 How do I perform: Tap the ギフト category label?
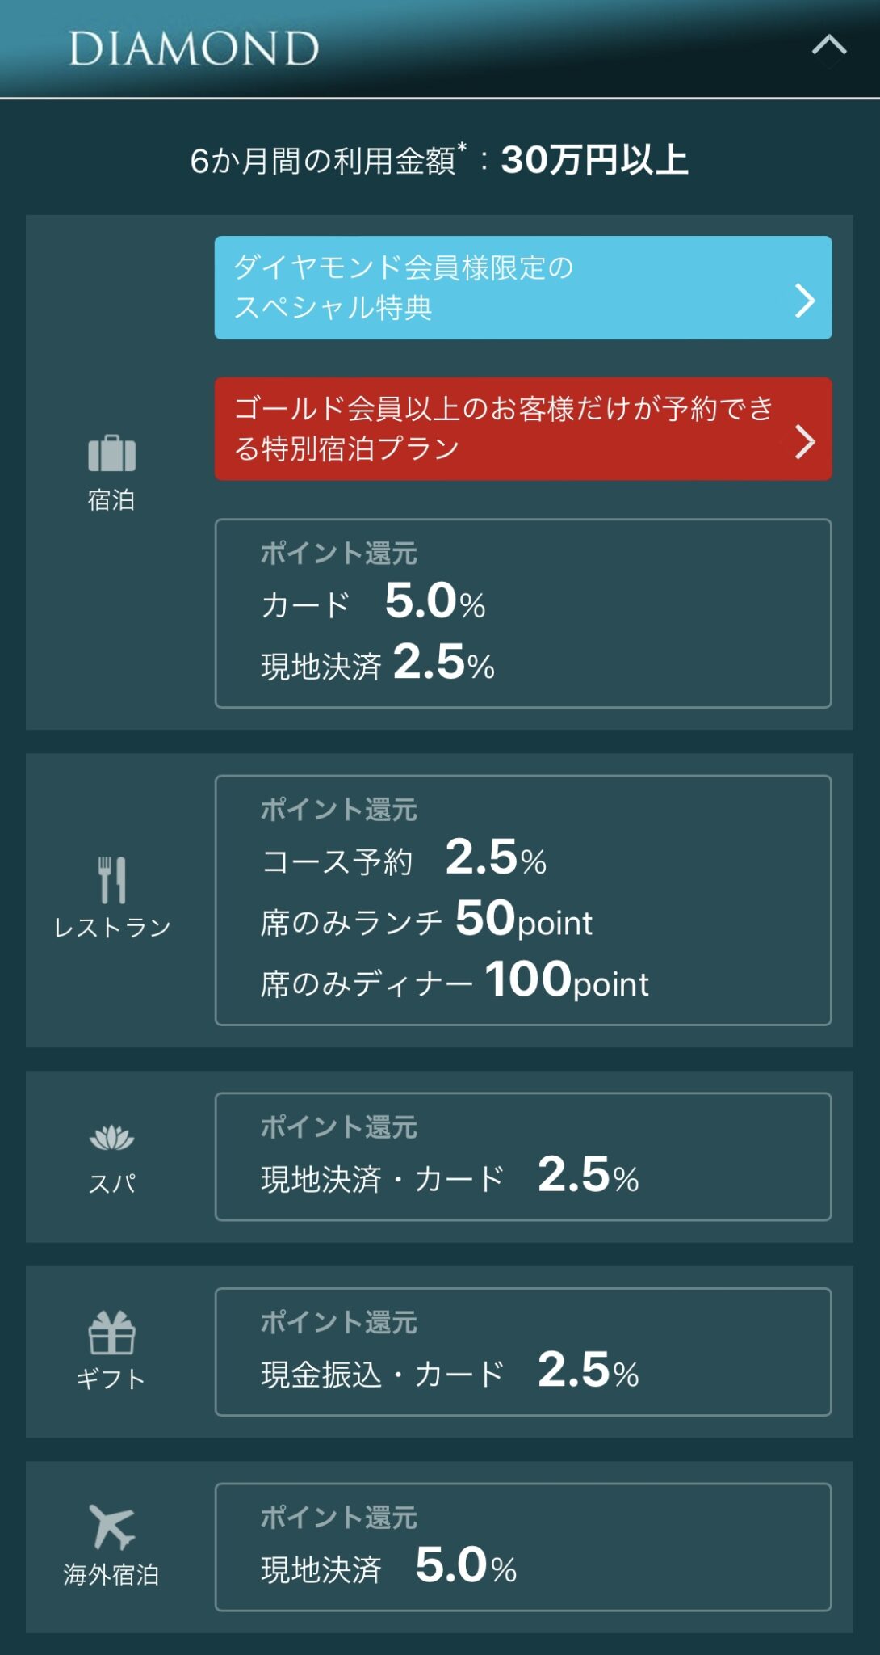coord(111,1379)
